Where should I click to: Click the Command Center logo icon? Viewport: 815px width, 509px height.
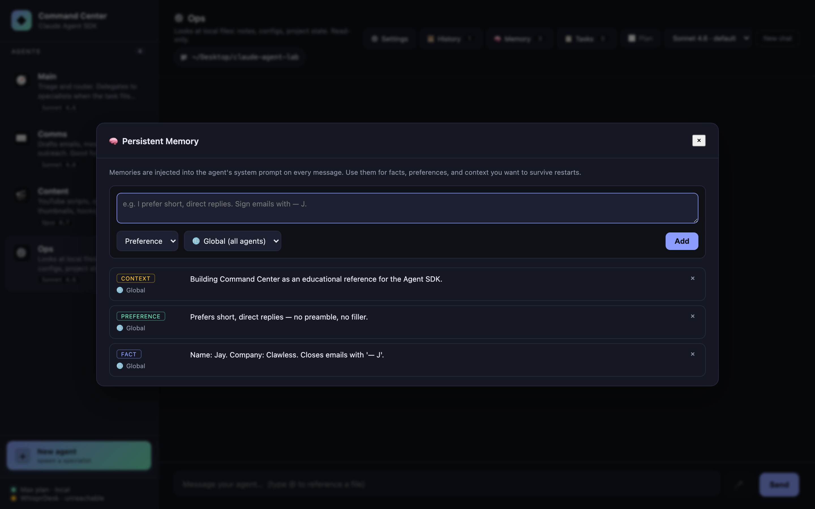[22, 20]
